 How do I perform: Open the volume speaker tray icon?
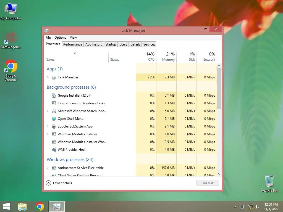(257, 206)
